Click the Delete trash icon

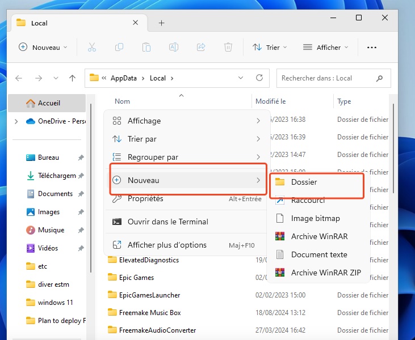point(228,47)
